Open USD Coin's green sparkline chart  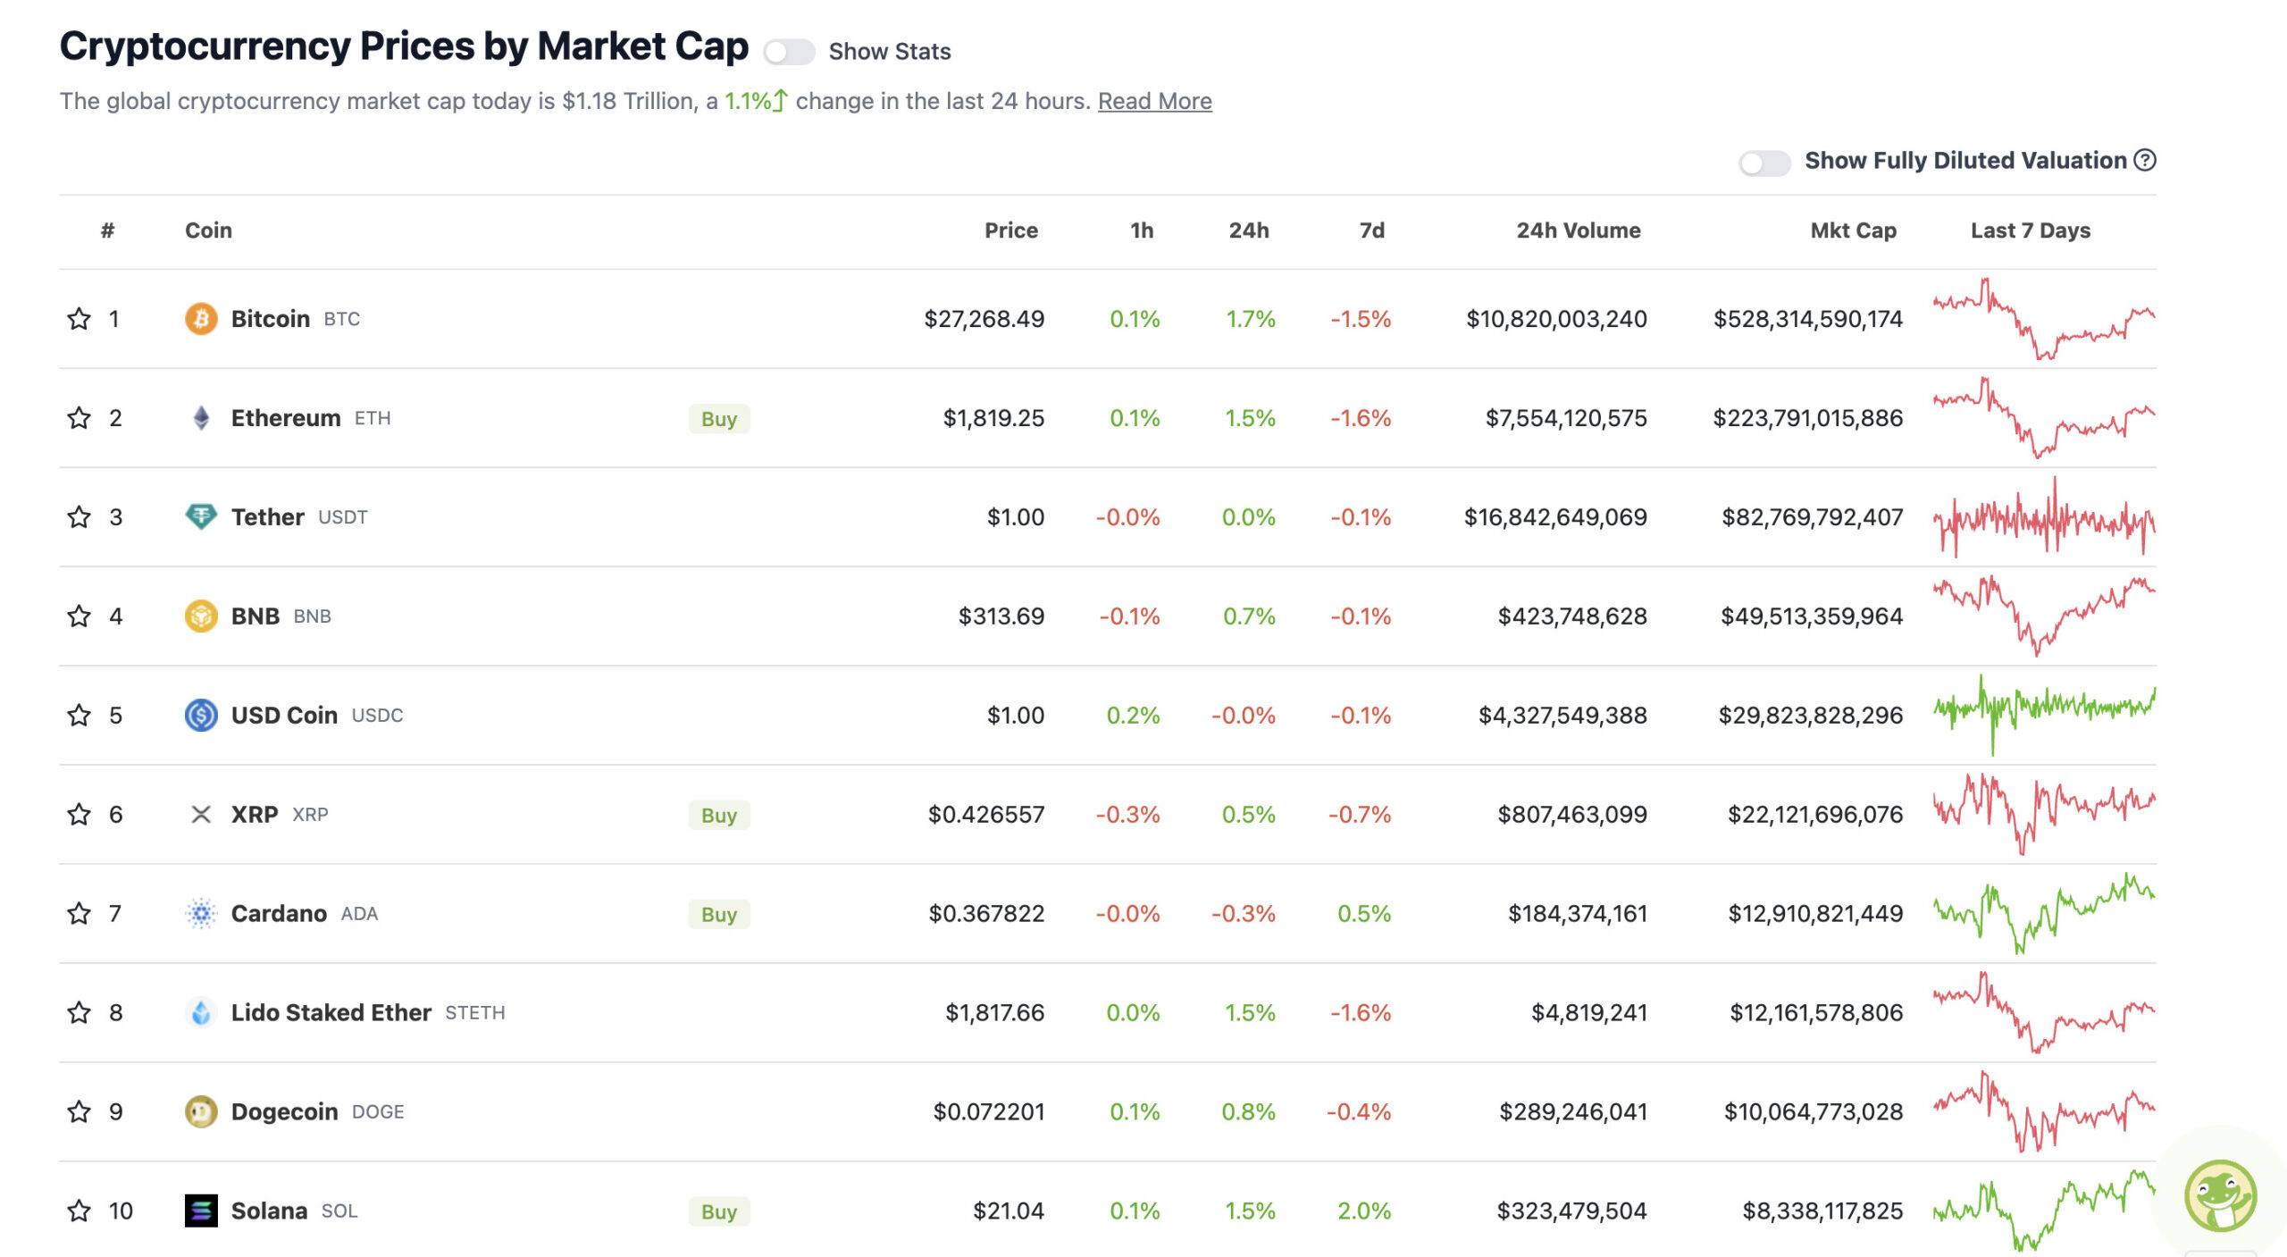point(2044,716)
